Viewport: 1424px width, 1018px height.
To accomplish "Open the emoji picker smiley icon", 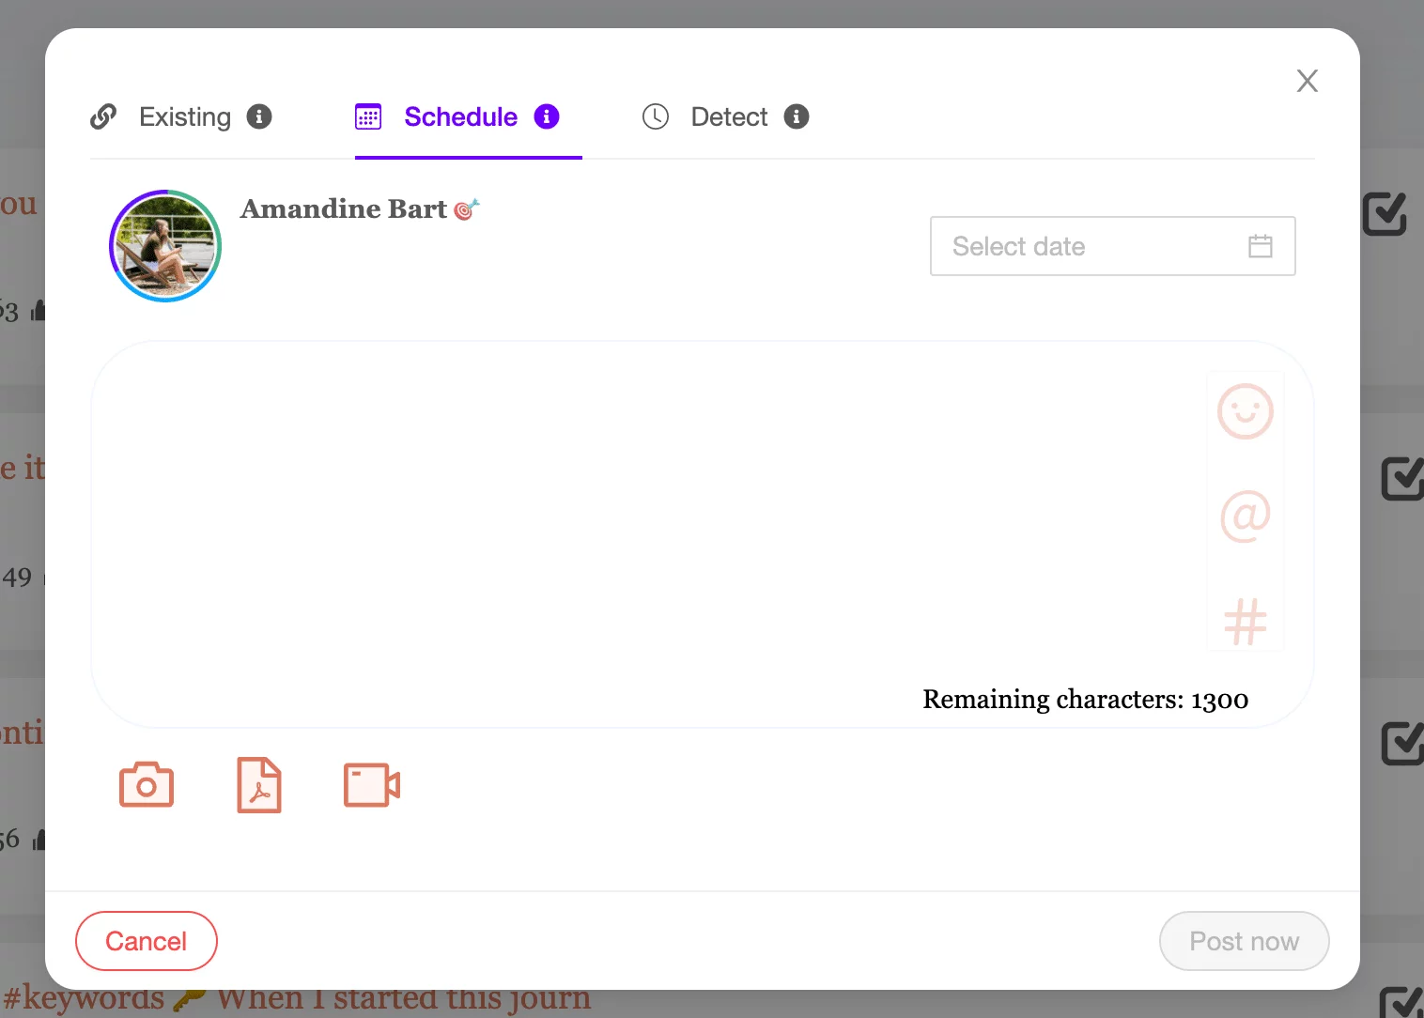I will pos(1245,411).
